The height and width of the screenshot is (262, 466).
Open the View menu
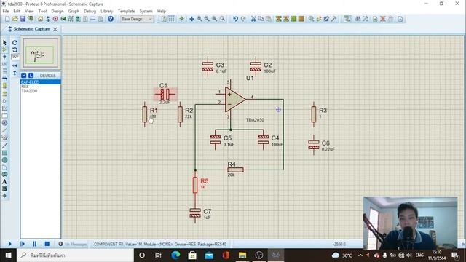coord(29,12)
